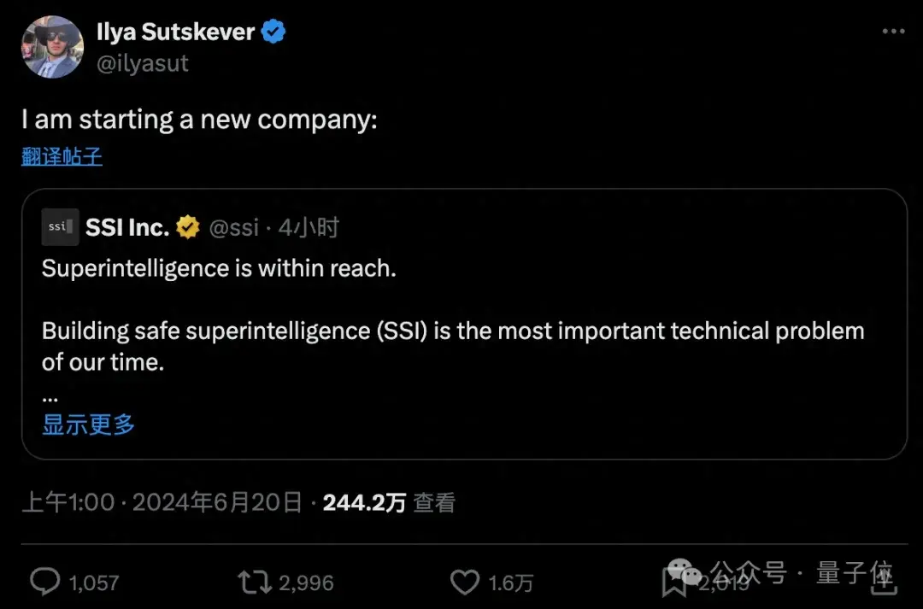This screenshot has width=923, height=609.
Task: Click Ilya Sutskever's profile photo
Action: click(x=52, y=47)
